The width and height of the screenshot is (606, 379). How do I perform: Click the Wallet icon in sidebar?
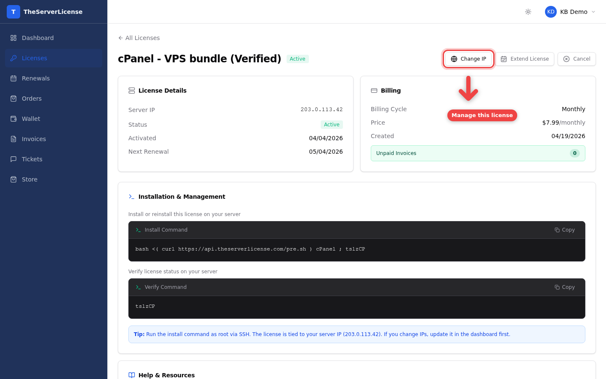tap(13, 119)
